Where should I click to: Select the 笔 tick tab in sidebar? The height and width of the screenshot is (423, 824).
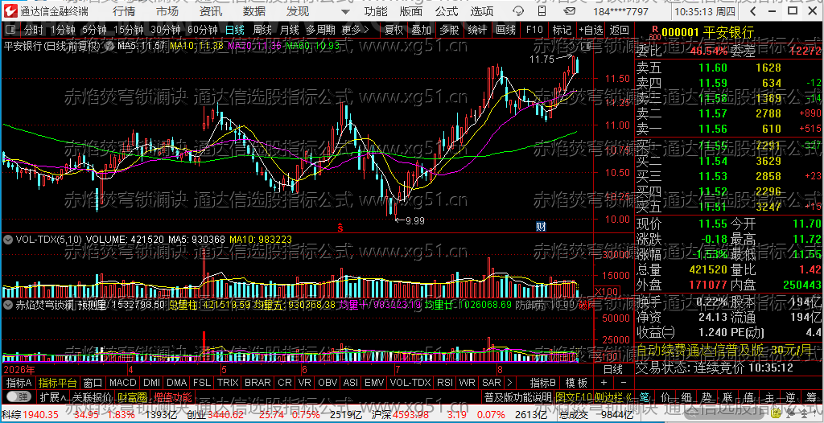click(645, 396)
